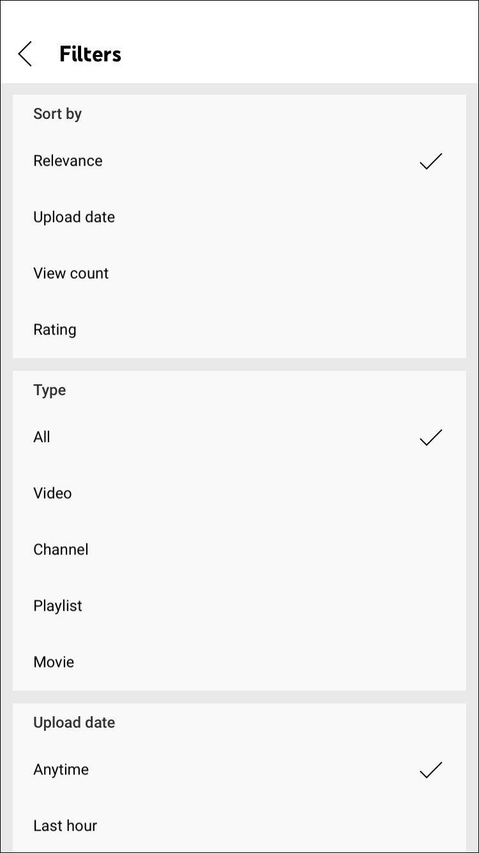Click the Upload date section header
Image resolution: width=479 pixels, height=853 pixels.
74,723
